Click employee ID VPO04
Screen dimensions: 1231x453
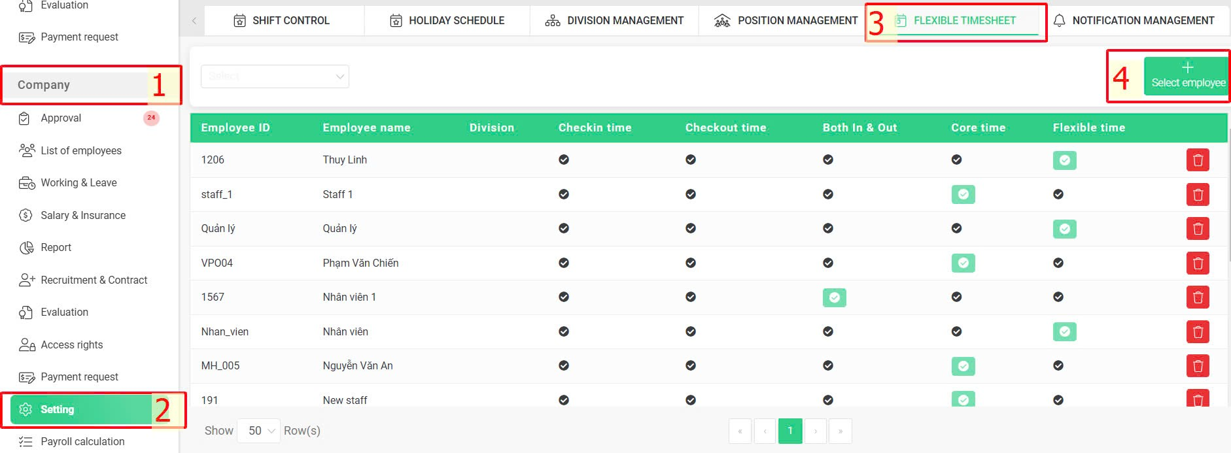[217, 263]
